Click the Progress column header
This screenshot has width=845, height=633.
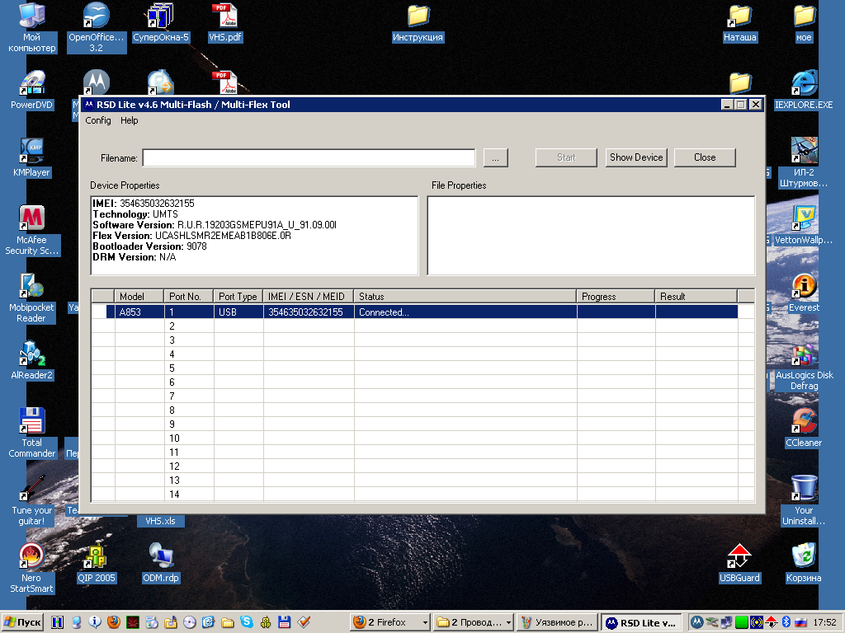pos(616,297)
